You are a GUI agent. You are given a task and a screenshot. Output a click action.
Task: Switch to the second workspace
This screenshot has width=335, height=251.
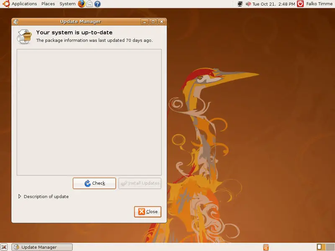coord(330,247)
